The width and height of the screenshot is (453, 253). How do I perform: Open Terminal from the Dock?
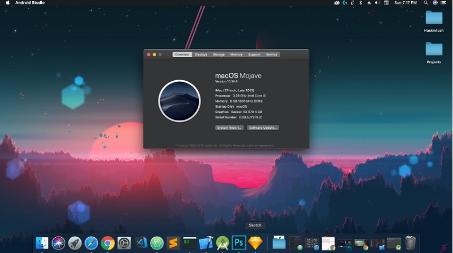pyautogui.click(x=190, y=243)
